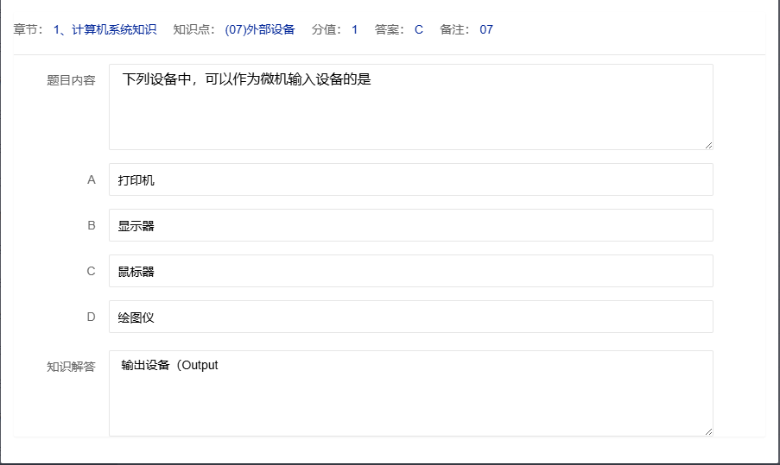
Task: Select the option B field containing 显示器
Action: (410, 225)
